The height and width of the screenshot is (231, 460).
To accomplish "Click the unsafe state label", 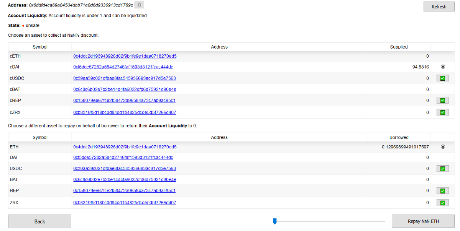I will [x=33, y=25].
